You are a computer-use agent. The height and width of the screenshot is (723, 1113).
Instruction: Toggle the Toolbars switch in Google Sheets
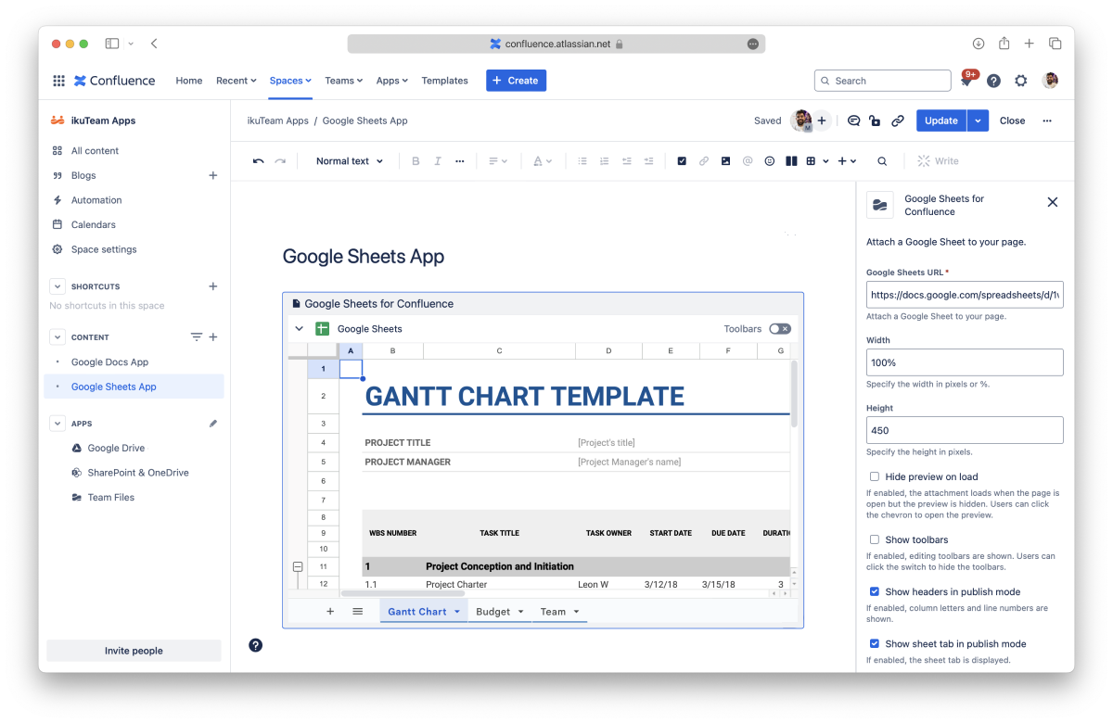pos(780,329)
